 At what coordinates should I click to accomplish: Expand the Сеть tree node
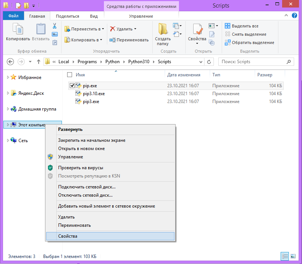click(8, 140)
